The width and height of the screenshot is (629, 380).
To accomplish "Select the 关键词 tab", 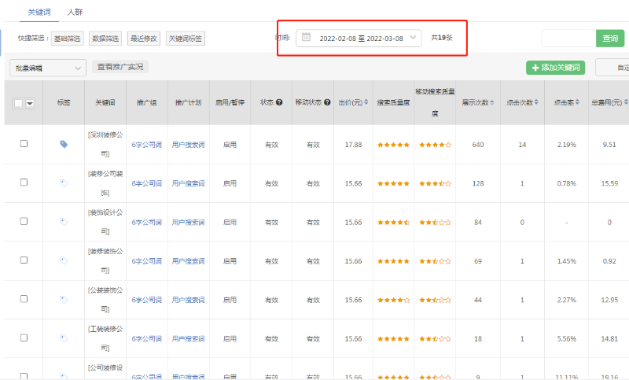I will (x=39, y=13).
